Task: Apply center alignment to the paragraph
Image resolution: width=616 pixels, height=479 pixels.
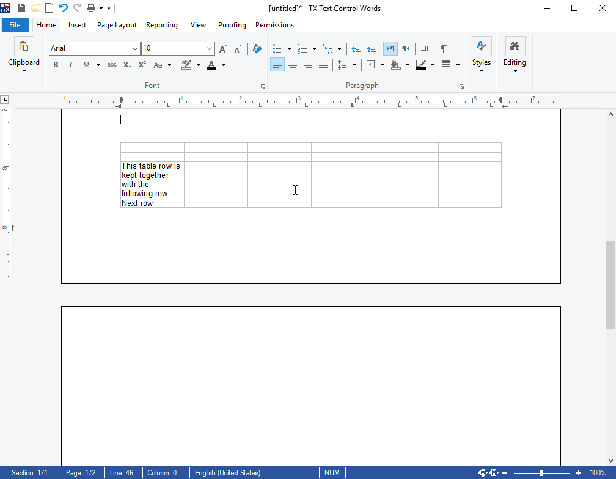Action: point(293,65)
